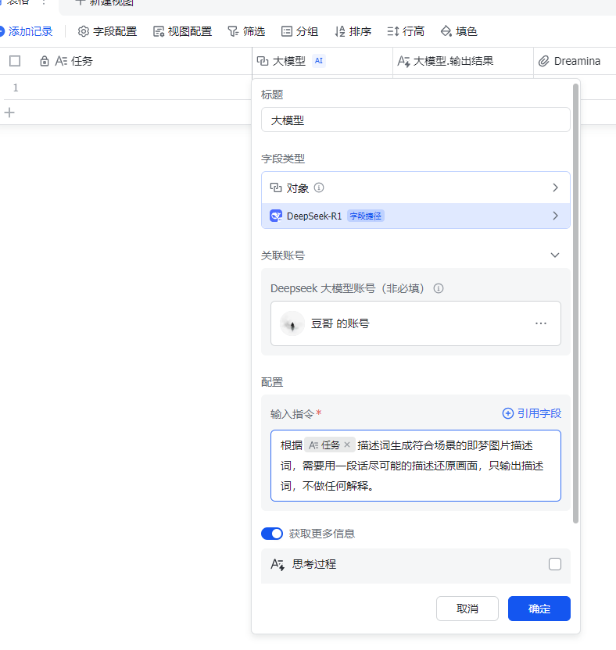The width and height of the screenshot is (616, 650).
Task: Select the 大模型 column header
Action: pyautogui.click(x=322, y=62)
